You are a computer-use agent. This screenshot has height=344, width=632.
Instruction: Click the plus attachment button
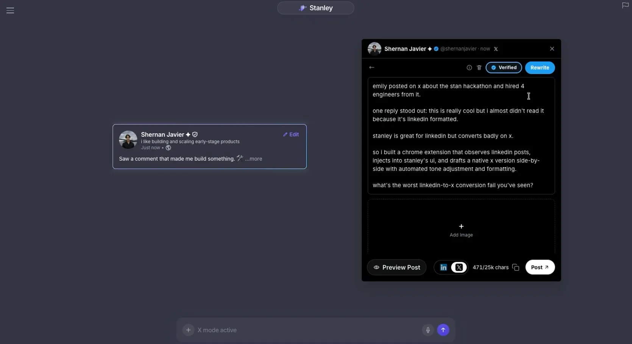coord(188,330)
